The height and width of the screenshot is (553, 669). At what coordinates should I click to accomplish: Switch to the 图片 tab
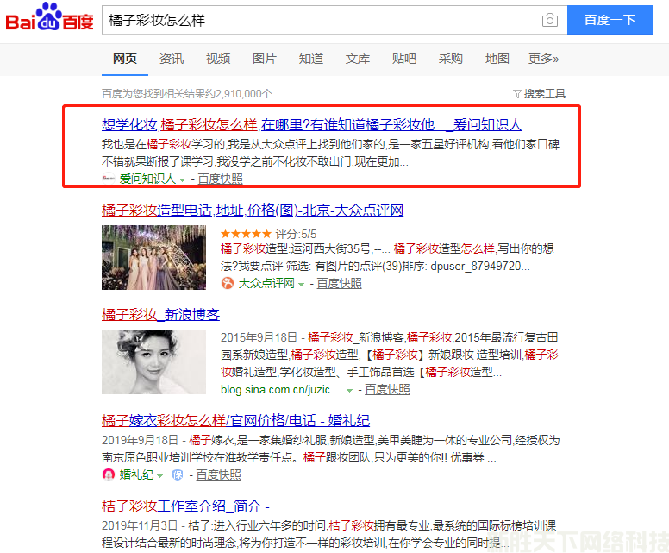pyautogui.click(x=265, y=59)
